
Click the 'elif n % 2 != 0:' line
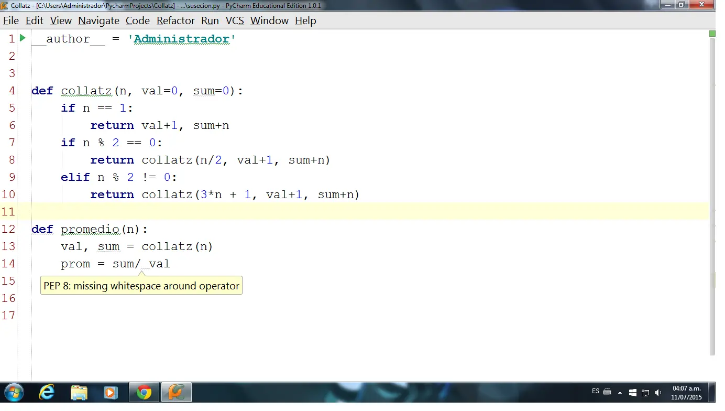click(x=119, y=177)
